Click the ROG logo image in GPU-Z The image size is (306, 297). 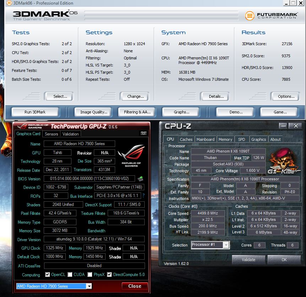click(131, 155)
